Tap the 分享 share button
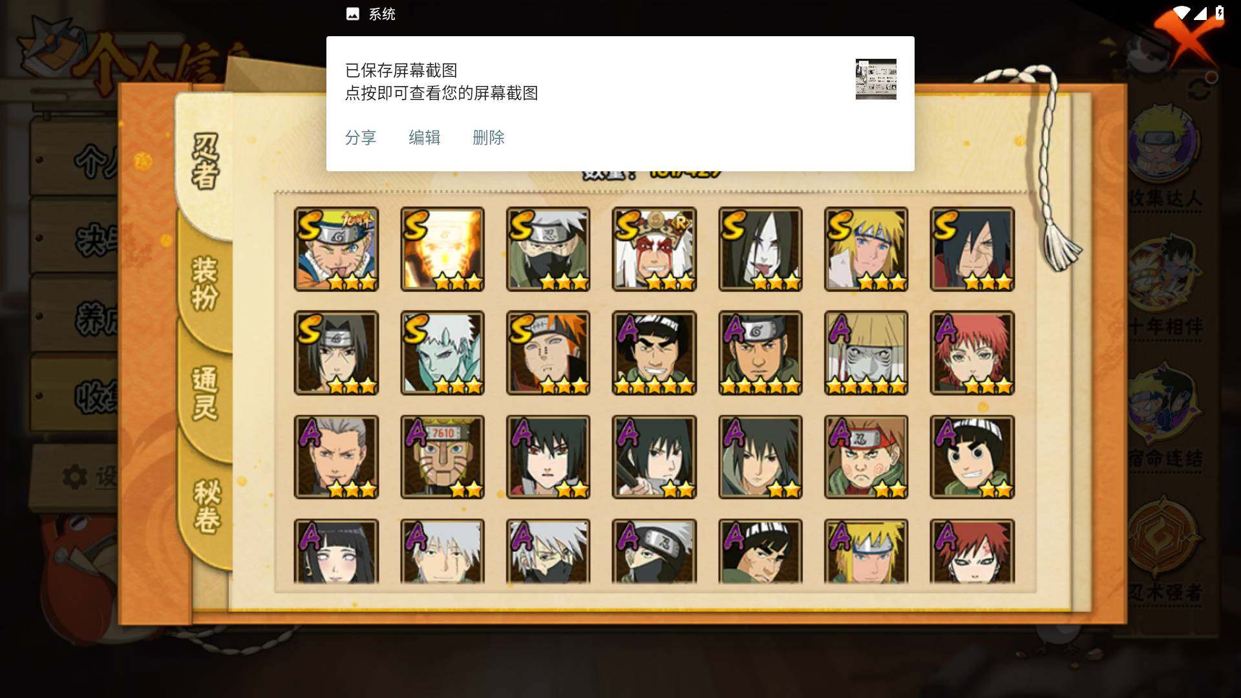This screenshot has height=698, width=1241. [x=360, y=138]
